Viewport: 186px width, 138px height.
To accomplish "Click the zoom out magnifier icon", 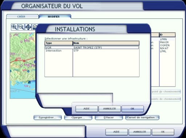I will coord(21,27).
